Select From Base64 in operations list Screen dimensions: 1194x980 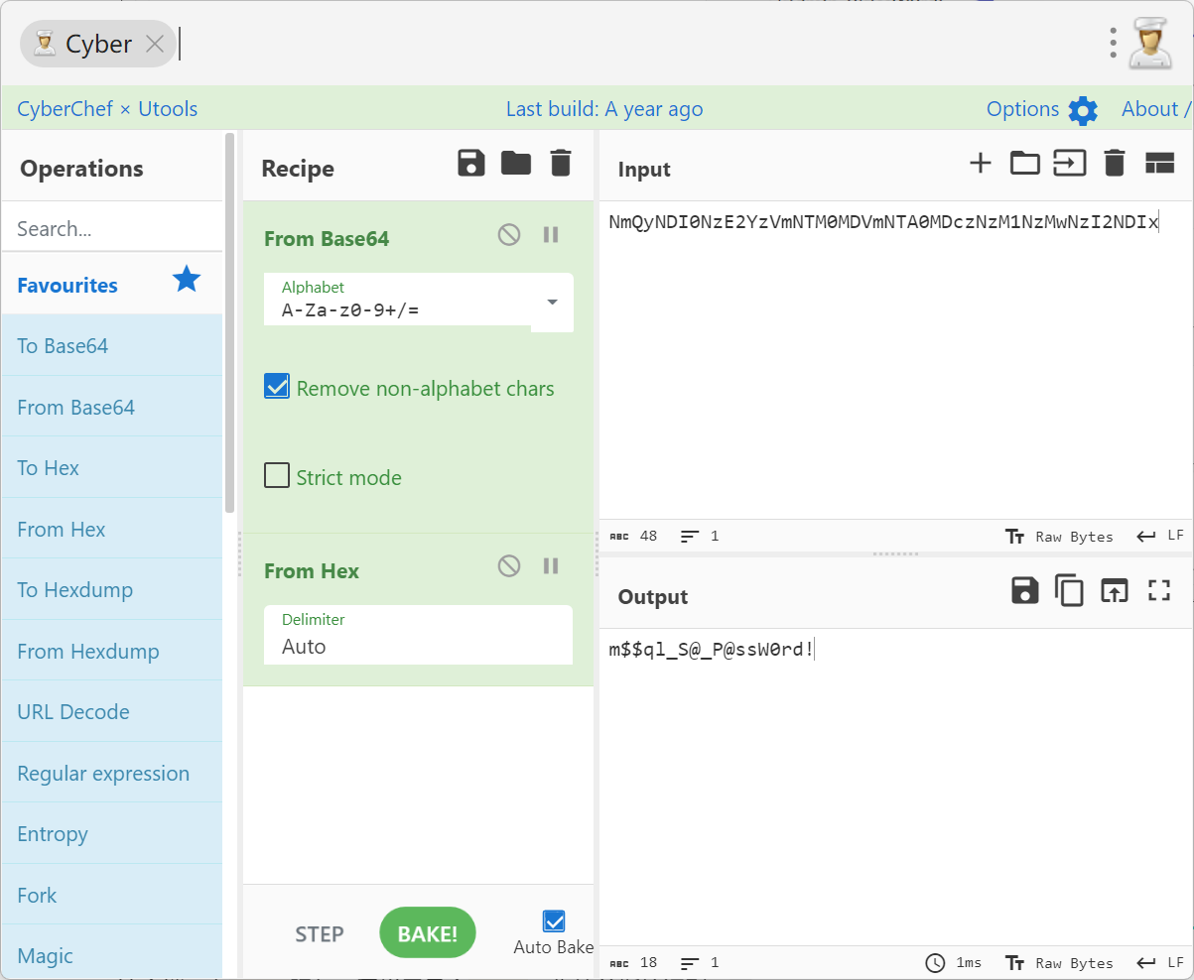coord(112,407)
